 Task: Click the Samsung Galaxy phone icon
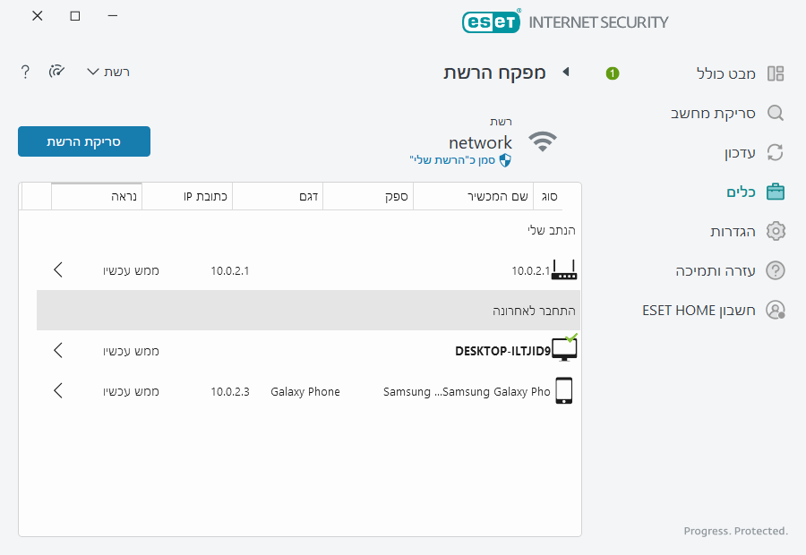click(x=563, y=391)
